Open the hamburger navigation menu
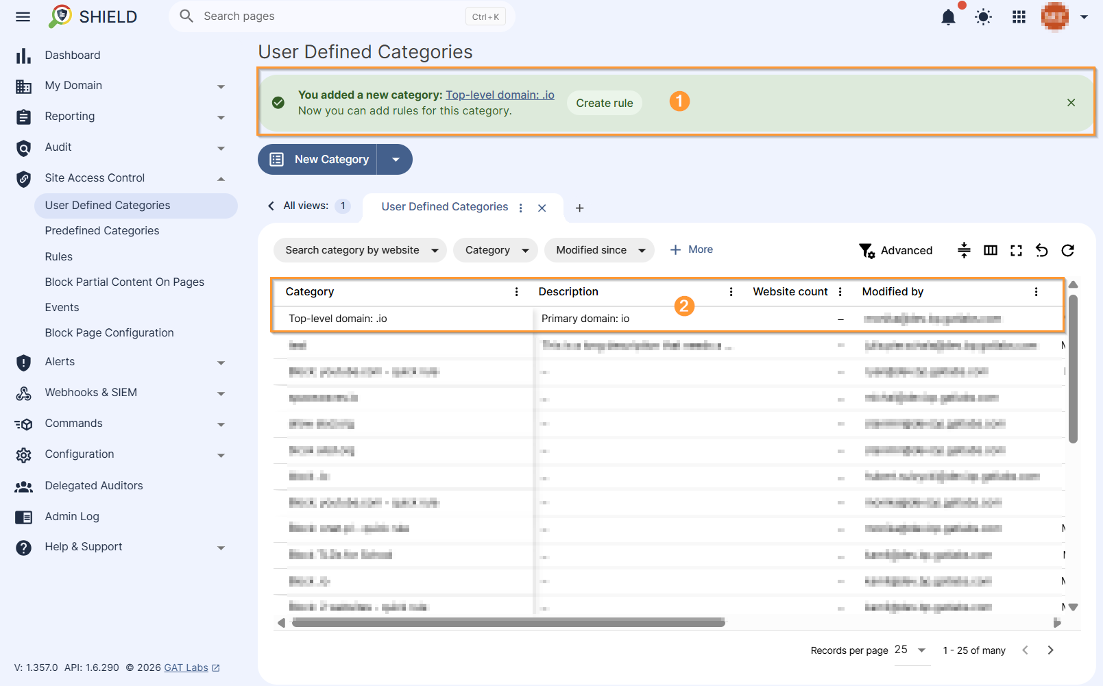The image size is (1103, 686). tap(23, 16)
